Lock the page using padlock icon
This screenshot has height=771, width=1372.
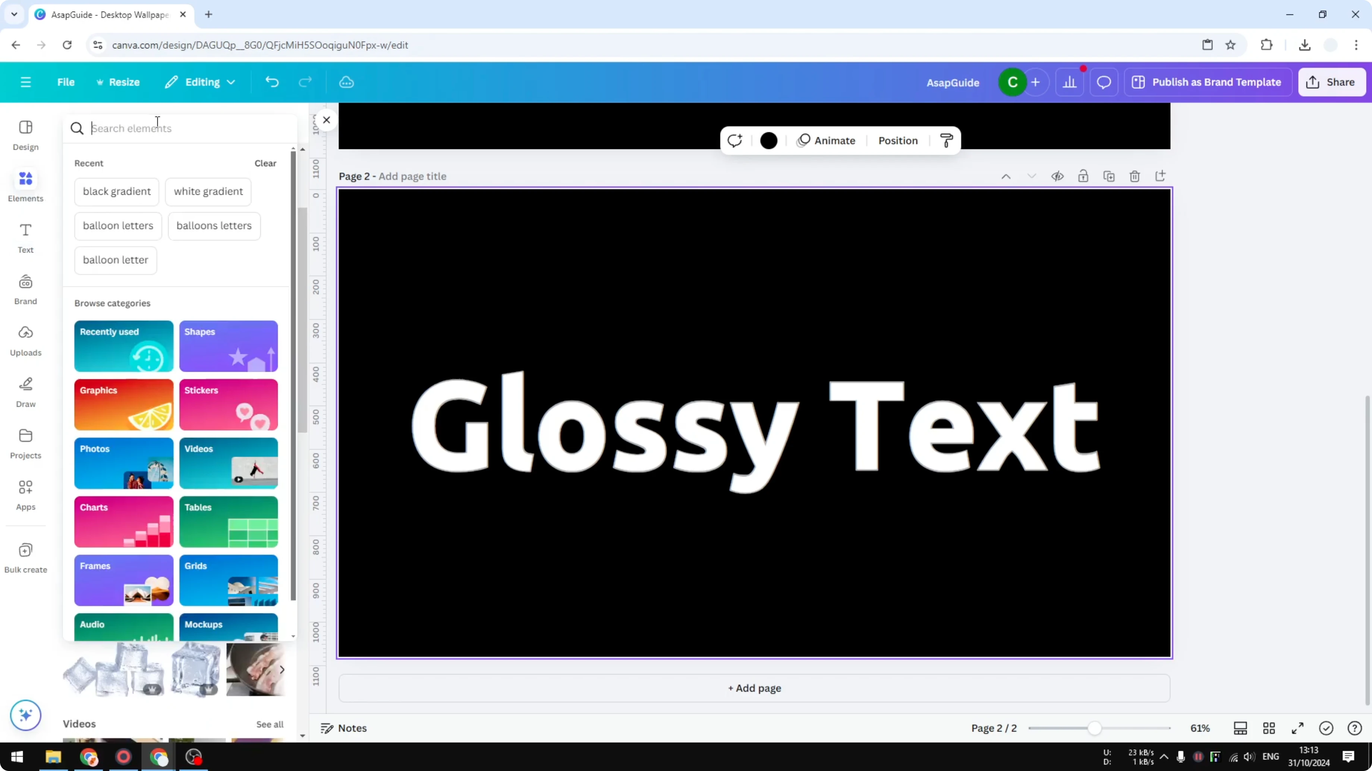1084,175
